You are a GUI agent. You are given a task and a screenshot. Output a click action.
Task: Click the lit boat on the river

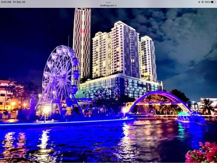pyautogui.click(x=184, y=118)
